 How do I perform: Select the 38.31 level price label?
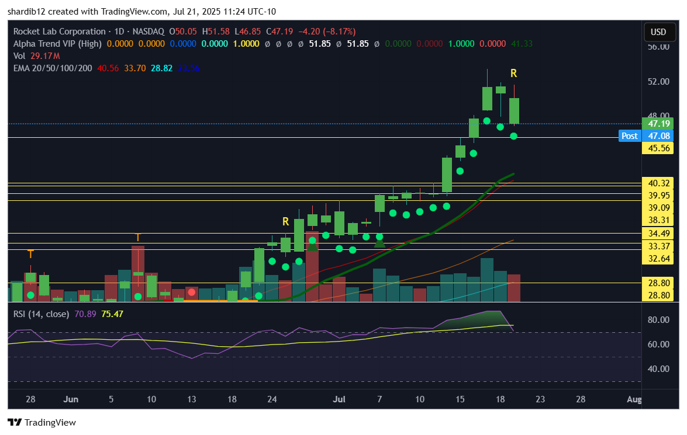click(658, 220)
